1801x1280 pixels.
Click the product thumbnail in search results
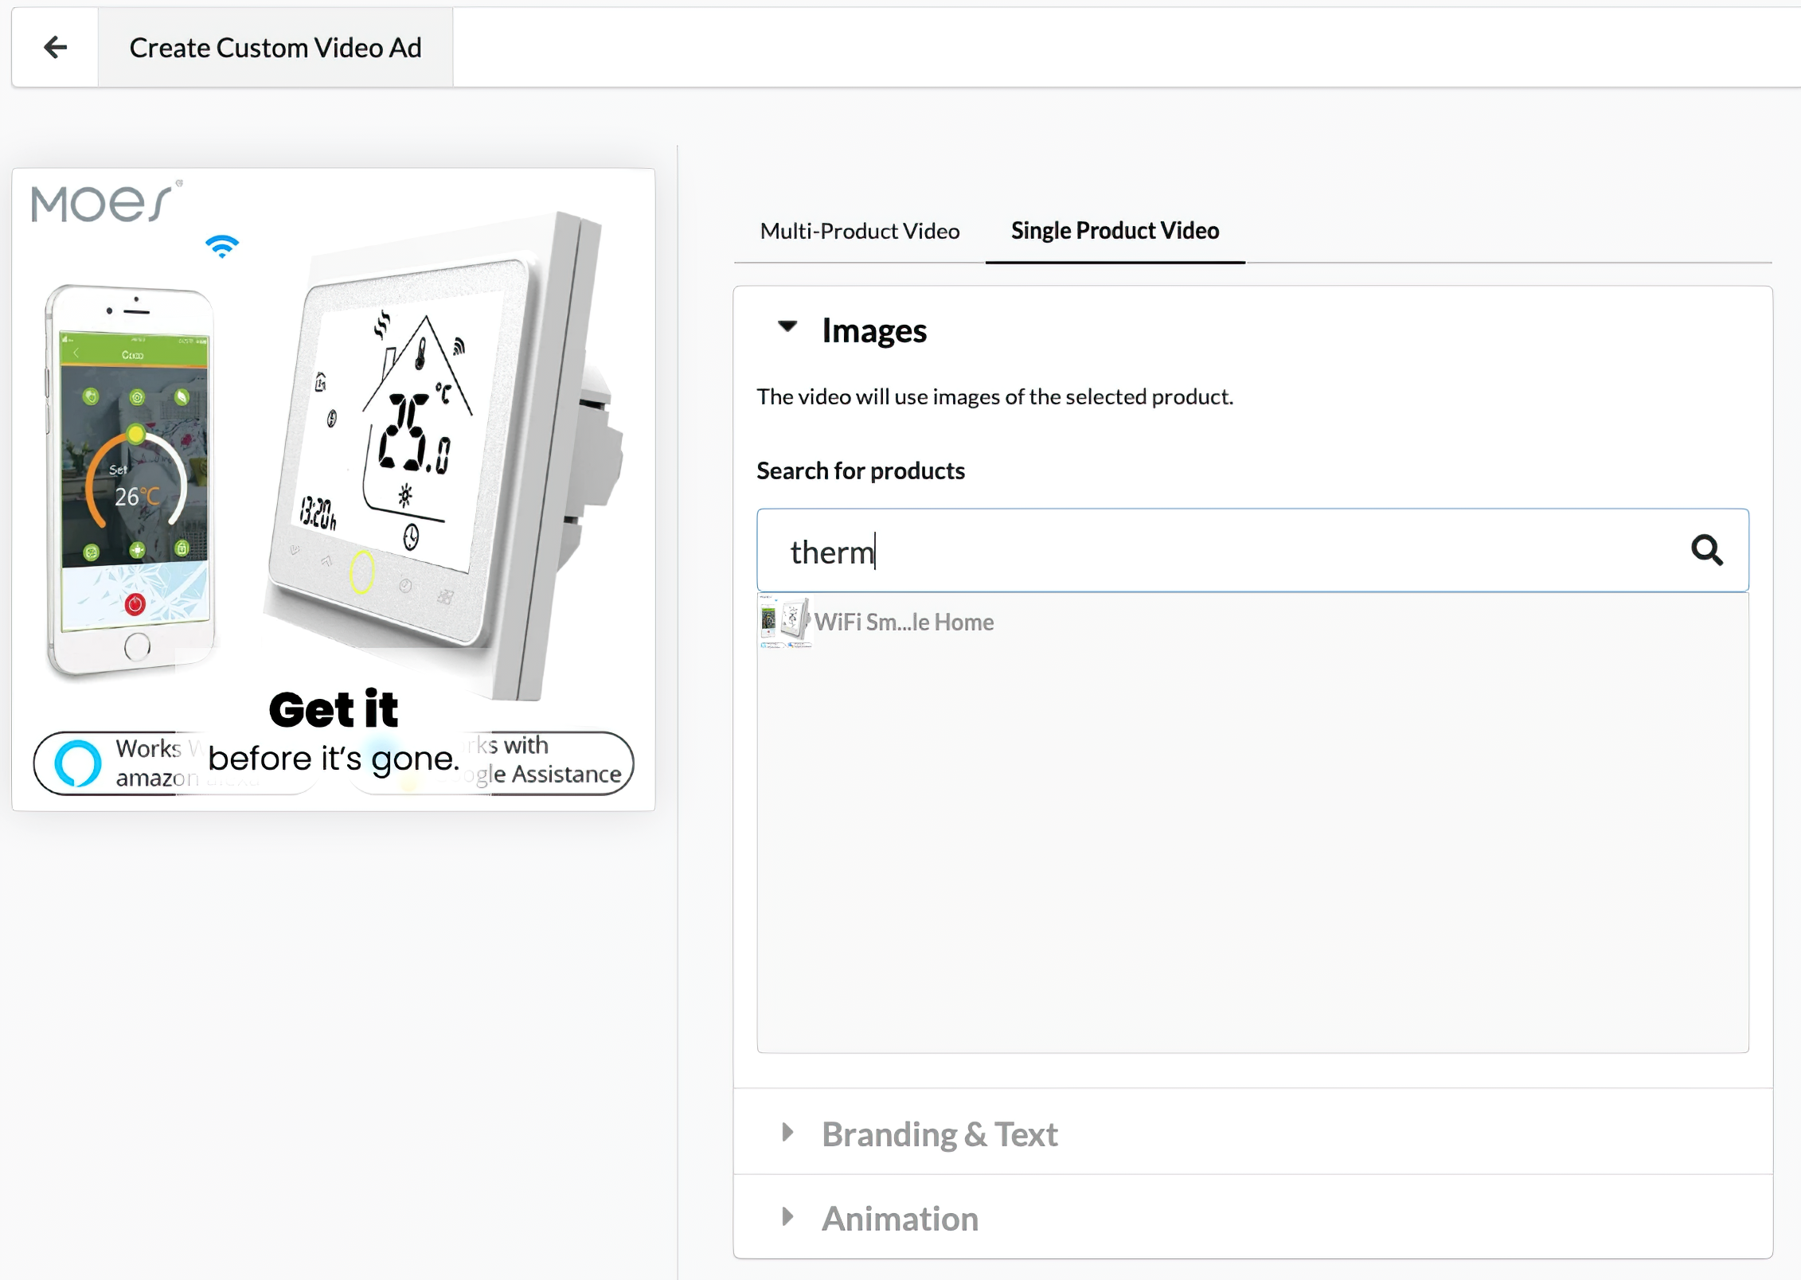click(785, 622)
